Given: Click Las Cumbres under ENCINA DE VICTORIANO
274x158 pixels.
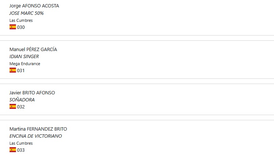Looking at the screenshot, I should (21, 143).
